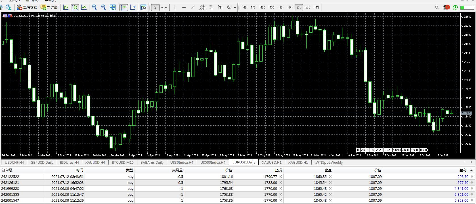Image resolution: width=476 pixels, height=204 pixels.
Task: Select the text label tool
Action: click(x=220, y=7)
